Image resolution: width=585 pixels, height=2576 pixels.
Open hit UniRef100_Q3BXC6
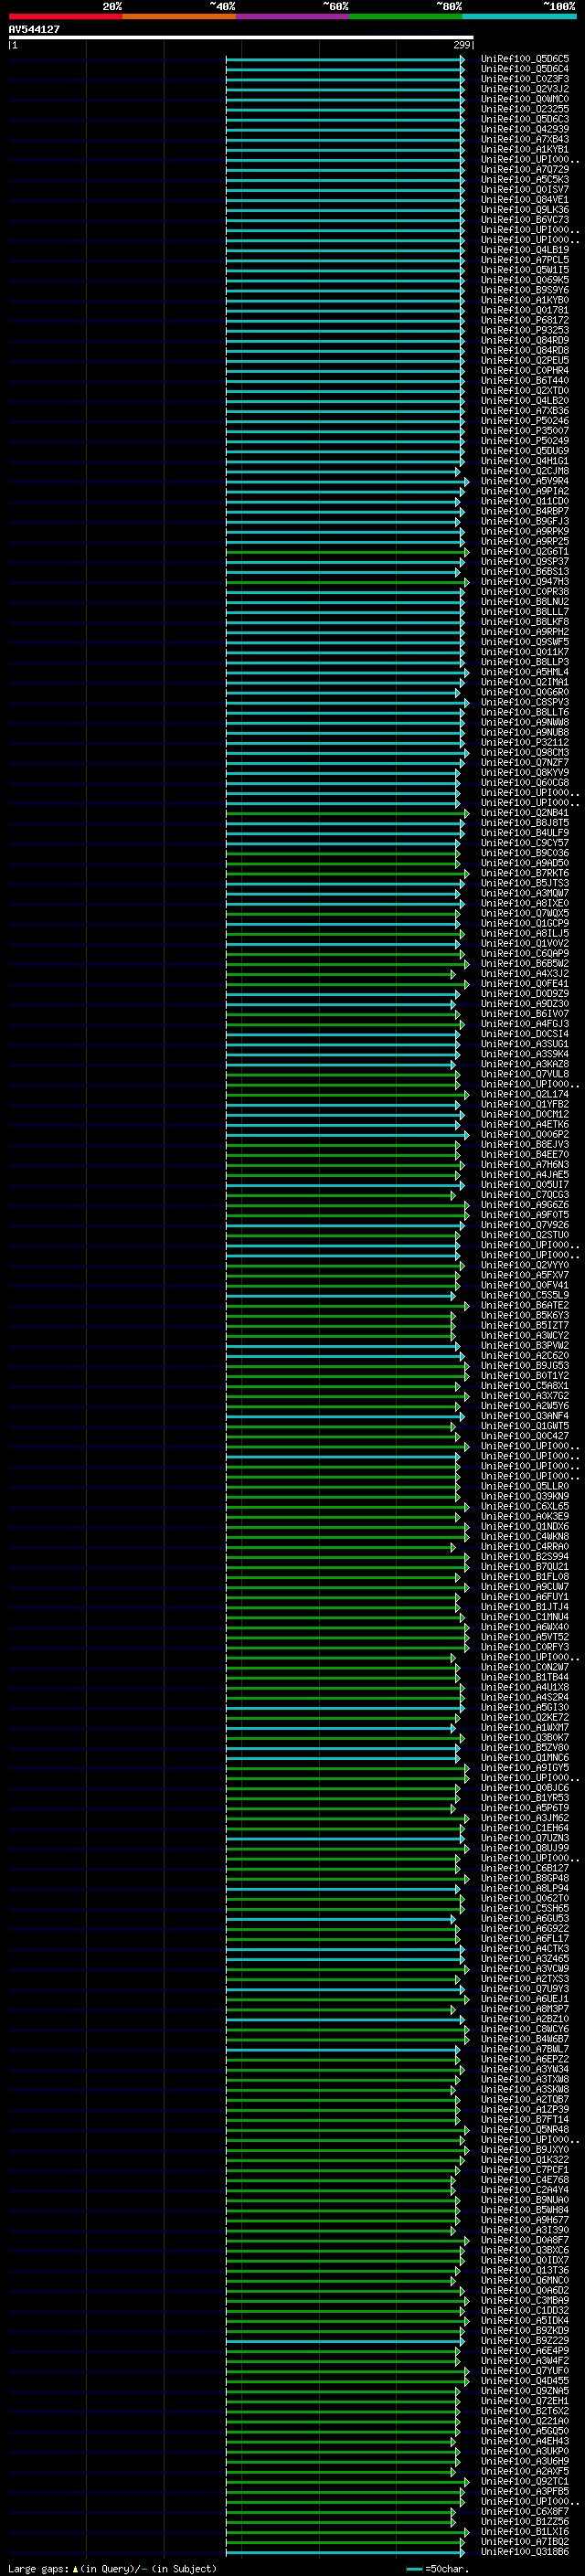tap(525, 2250)
